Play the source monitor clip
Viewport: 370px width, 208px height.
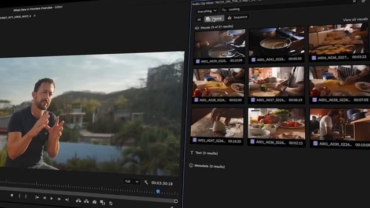51,198
